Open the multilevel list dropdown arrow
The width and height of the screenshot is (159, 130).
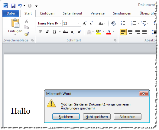click(x=148, y=23)
